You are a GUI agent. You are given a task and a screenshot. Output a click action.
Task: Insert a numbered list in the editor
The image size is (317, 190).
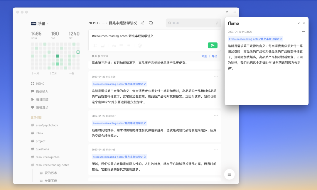[128, 46]
